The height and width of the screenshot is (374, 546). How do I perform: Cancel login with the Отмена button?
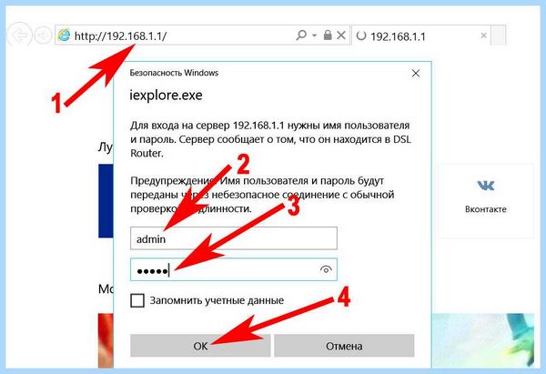pos(344,346)
